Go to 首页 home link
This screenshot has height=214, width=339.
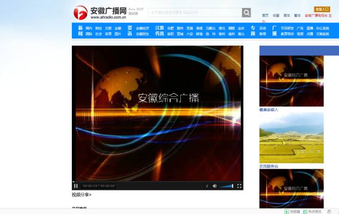(265, 16)
